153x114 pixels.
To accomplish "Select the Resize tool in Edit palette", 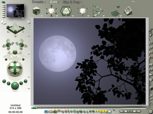I will (x=51, y=11).
